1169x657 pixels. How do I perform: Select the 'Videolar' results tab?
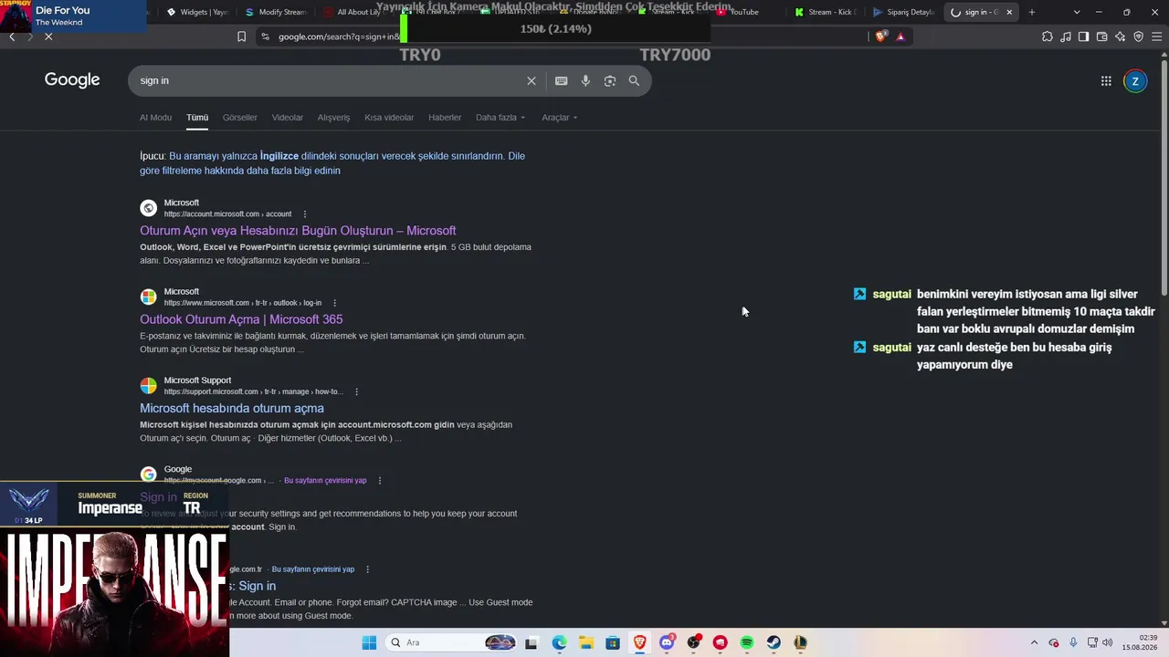point(288,118)
